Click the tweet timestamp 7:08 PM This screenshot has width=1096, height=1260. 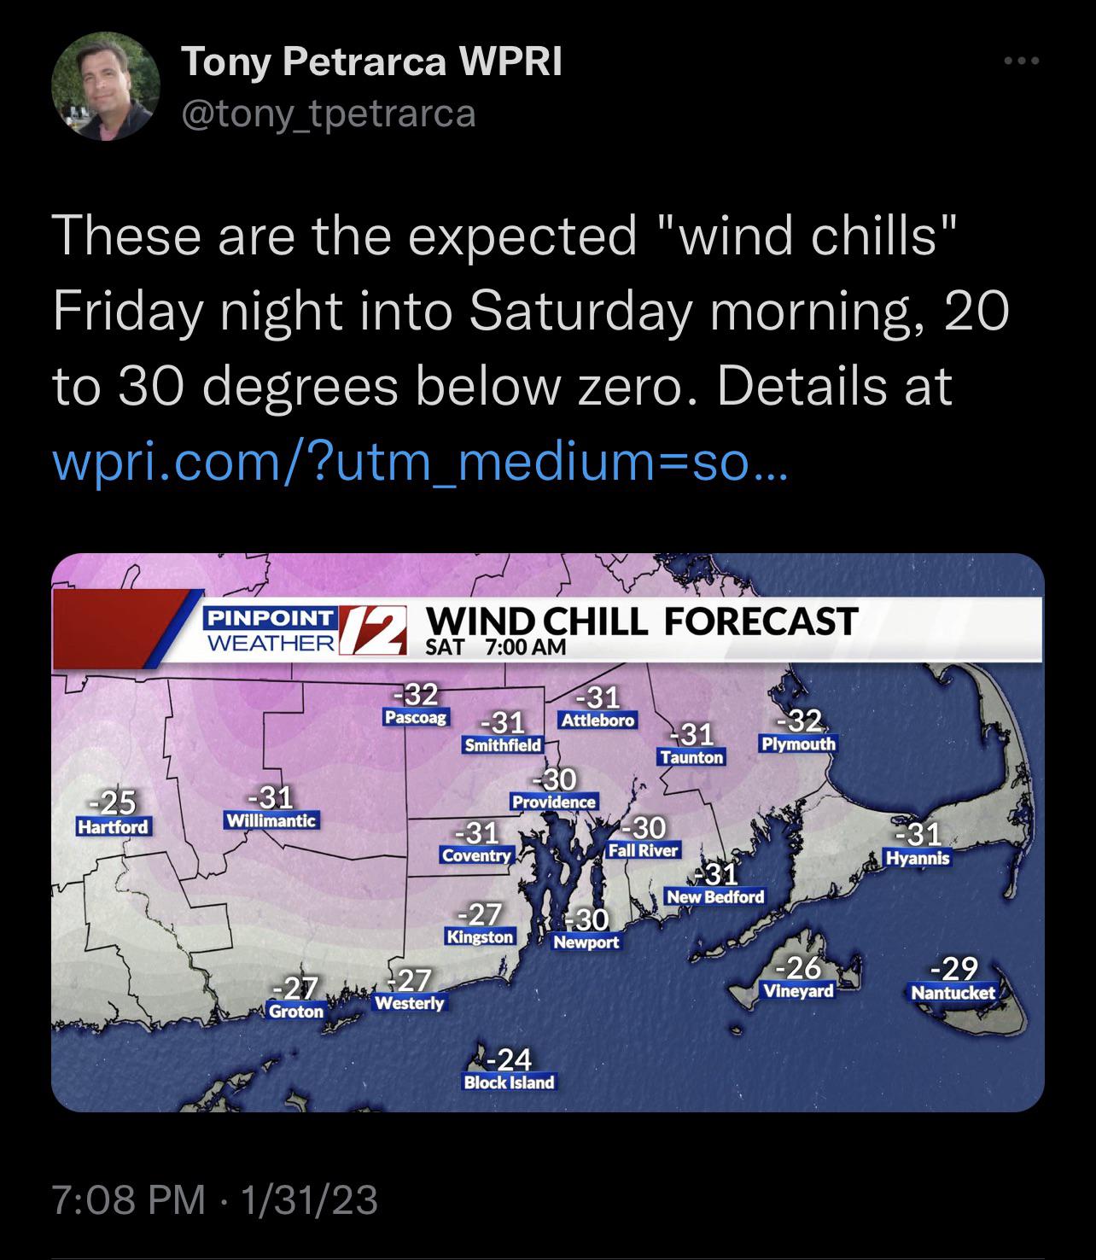click(x=128, y=1199)
